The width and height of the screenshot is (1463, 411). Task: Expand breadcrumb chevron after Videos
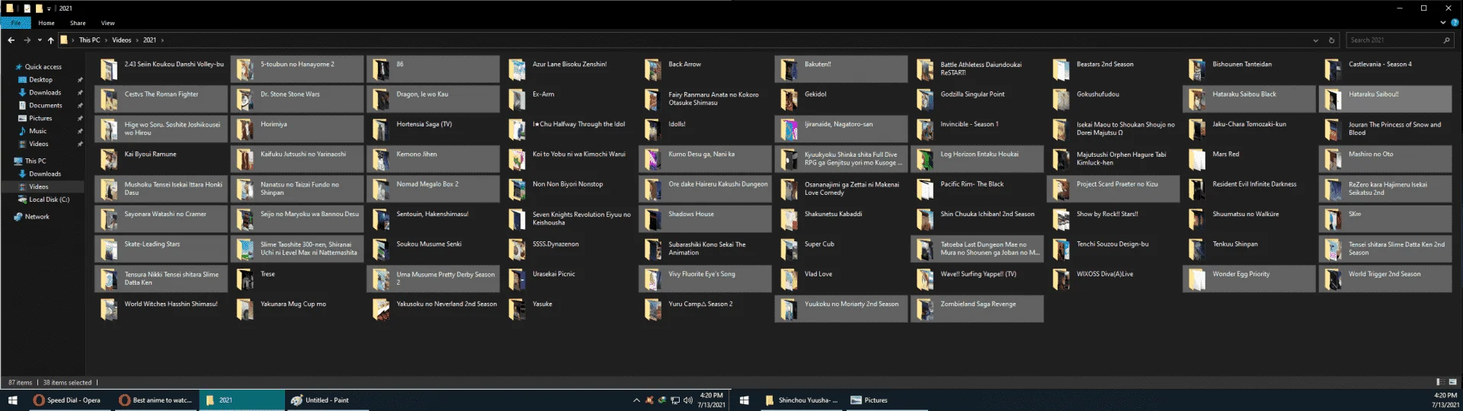(x=137, y=40)
